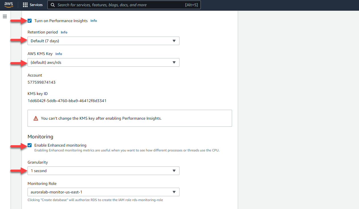Click Info link beside Retention period
Viewport: 359px width, 209px height.
tap(64, 32)
